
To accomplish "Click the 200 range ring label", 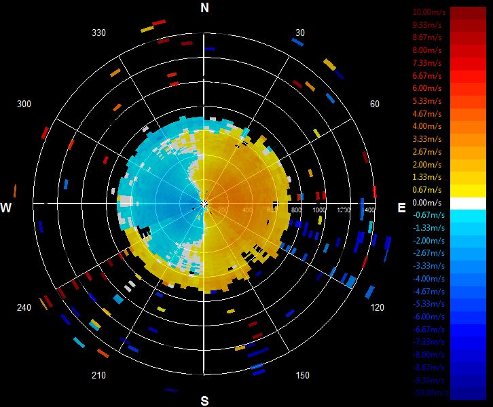I will 223,210.
